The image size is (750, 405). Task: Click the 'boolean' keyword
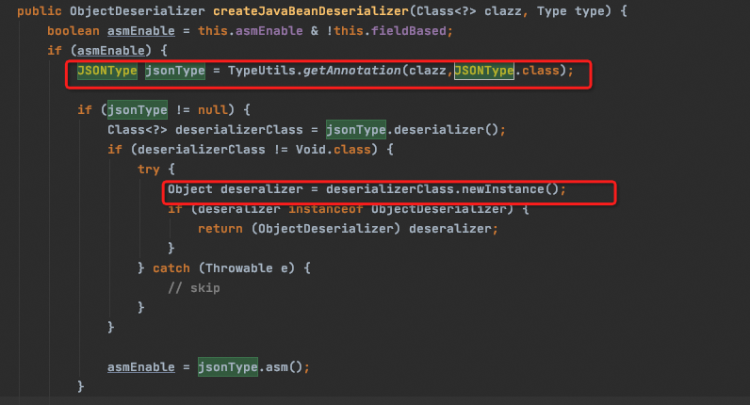click(73, 31)
